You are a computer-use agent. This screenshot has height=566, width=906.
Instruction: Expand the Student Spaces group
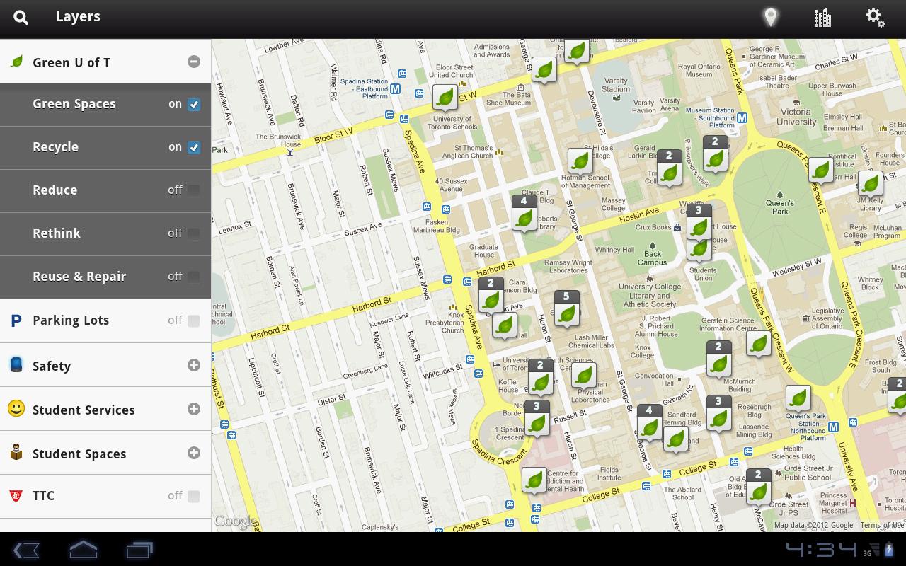click(x=194, y=453)
